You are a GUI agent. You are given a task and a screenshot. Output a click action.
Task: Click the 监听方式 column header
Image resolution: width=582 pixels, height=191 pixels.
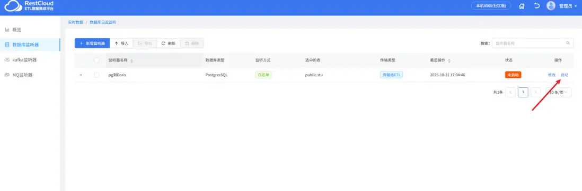coord(263,60)
